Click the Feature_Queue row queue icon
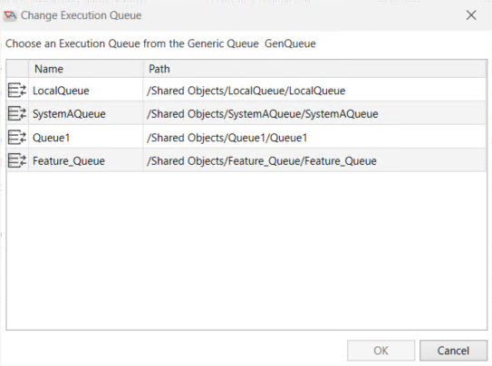This screenshot has width=492, height=366. (17, 160)
